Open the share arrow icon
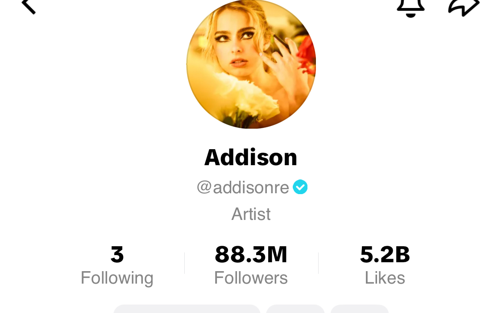 click(x=464, y=8)
